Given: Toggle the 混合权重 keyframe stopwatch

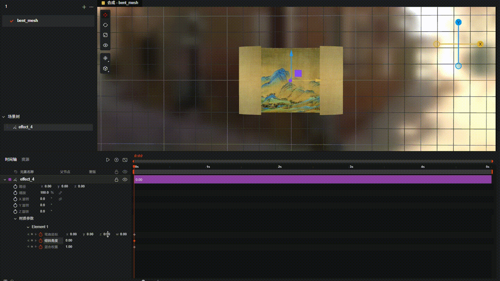Looking at the screenshot, I should click(x=41, y=247).
